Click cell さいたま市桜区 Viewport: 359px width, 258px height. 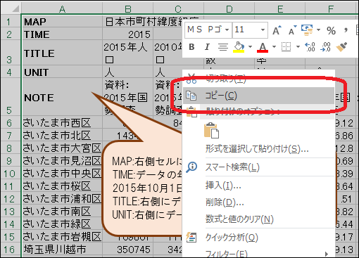point(62,186)
